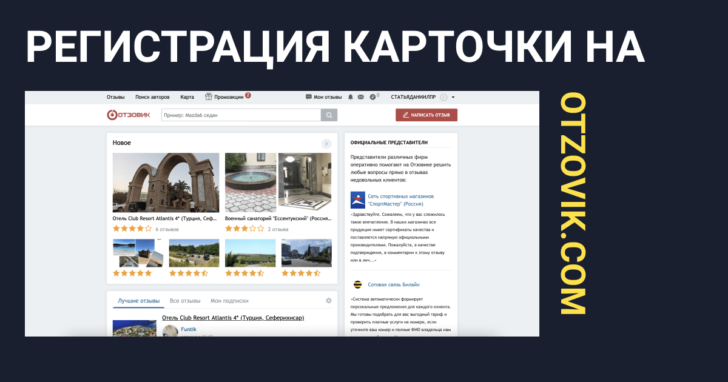Click the Промоакции gift icon
Screen dimensions: 728x382
[208, 96]
